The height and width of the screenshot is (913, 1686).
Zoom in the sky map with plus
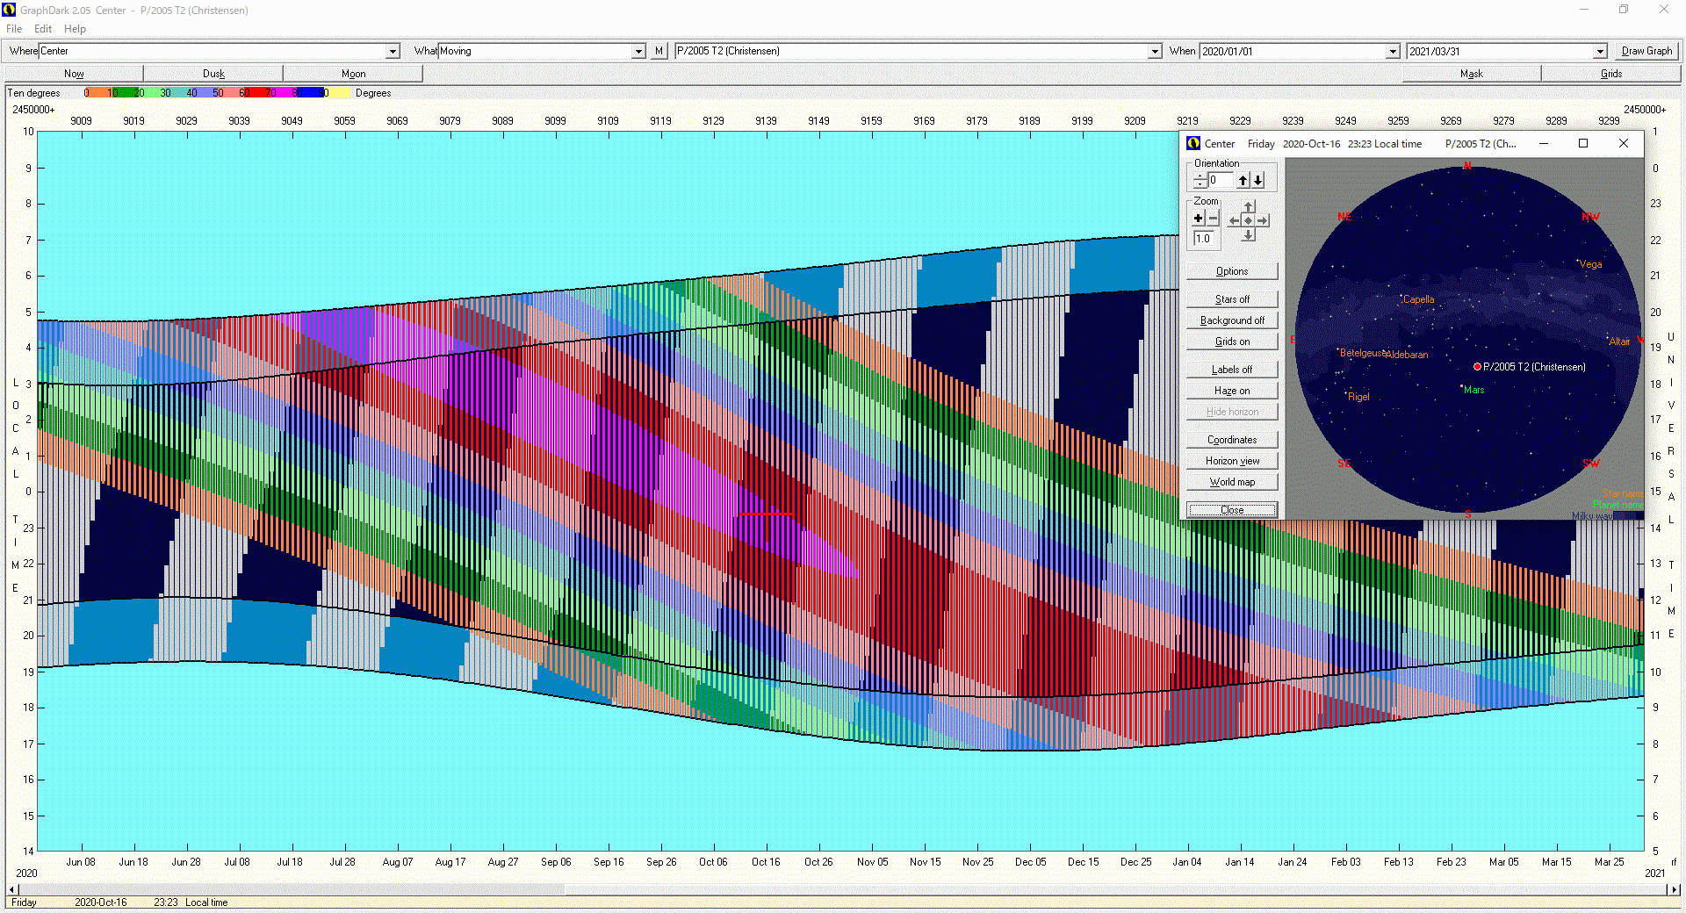[1199, 219]
